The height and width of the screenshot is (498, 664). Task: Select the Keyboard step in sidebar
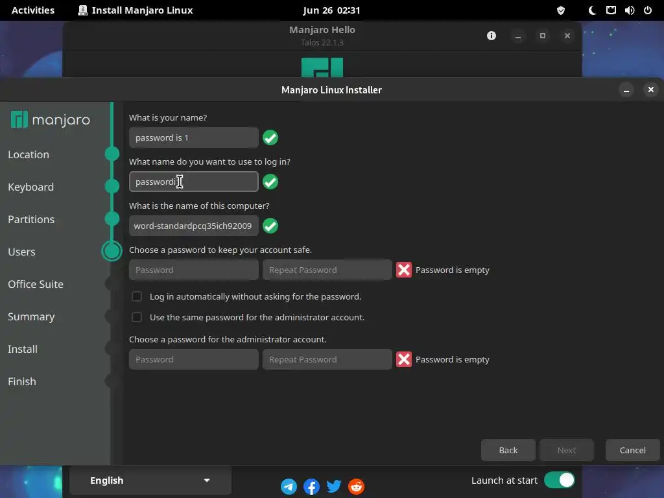click(x=31, y=187)
